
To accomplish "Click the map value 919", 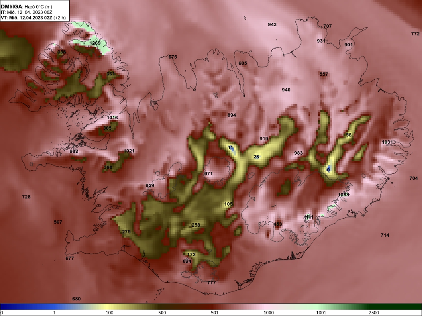I will click(x=264, y=139).
